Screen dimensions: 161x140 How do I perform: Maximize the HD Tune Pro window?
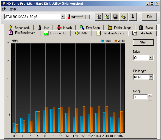152,4
